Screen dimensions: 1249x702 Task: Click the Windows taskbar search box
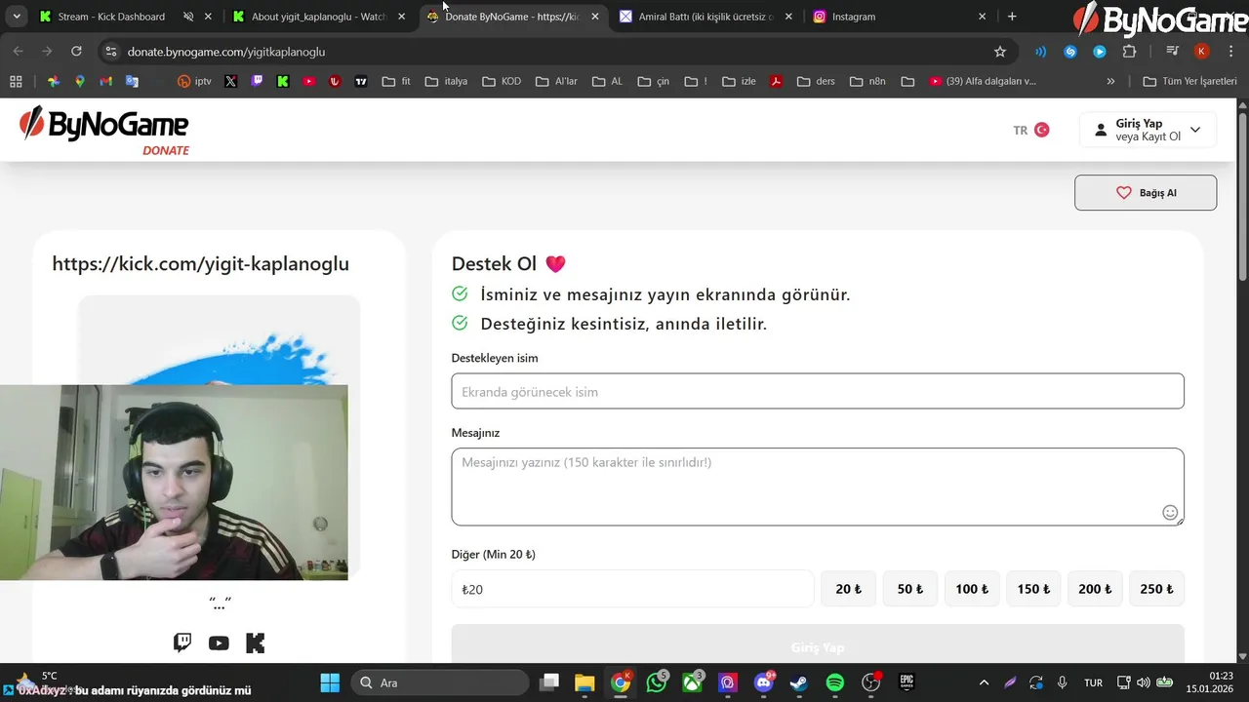point(439,682)
